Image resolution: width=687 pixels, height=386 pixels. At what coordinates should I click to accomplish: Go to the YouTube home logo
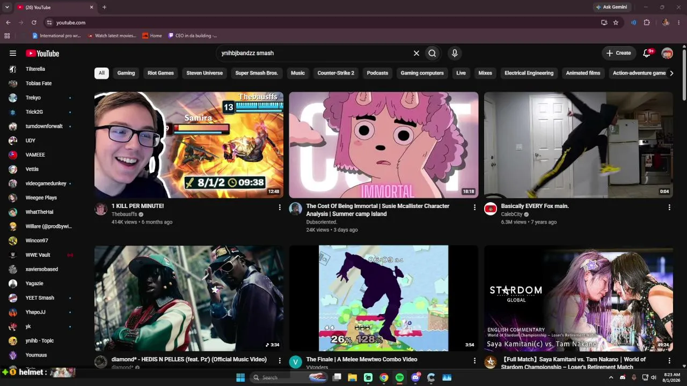point(42,53)
